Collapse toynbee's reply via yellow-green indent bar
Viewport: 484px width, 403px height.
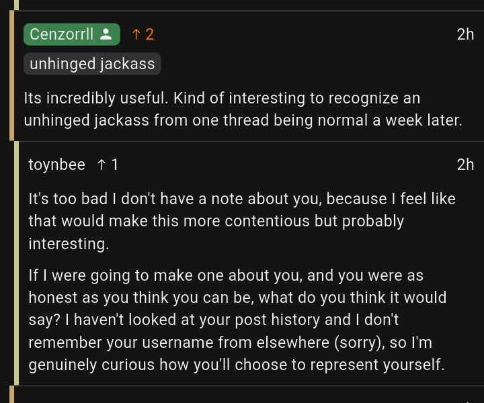16,263
